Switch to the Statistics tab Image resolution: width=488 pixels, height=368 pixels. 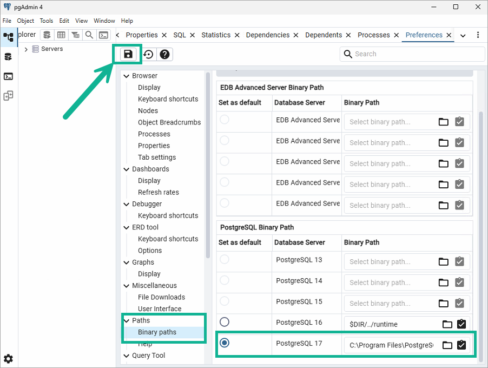tap(216, 35)
